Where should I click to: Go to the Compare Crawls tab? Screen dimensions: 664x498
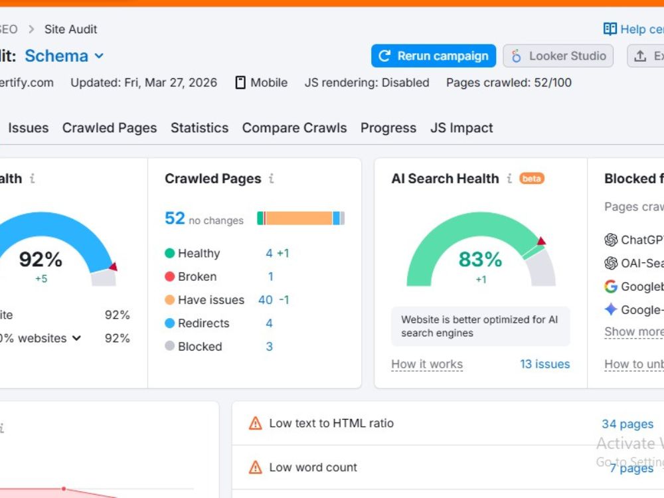294,128
